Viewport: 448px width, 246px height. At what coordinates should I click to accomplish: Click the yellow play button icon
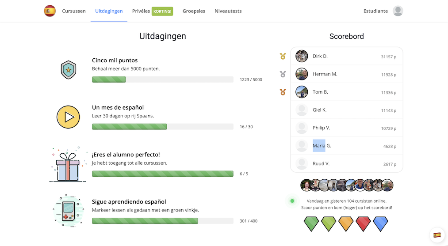(x=68, y=117)
